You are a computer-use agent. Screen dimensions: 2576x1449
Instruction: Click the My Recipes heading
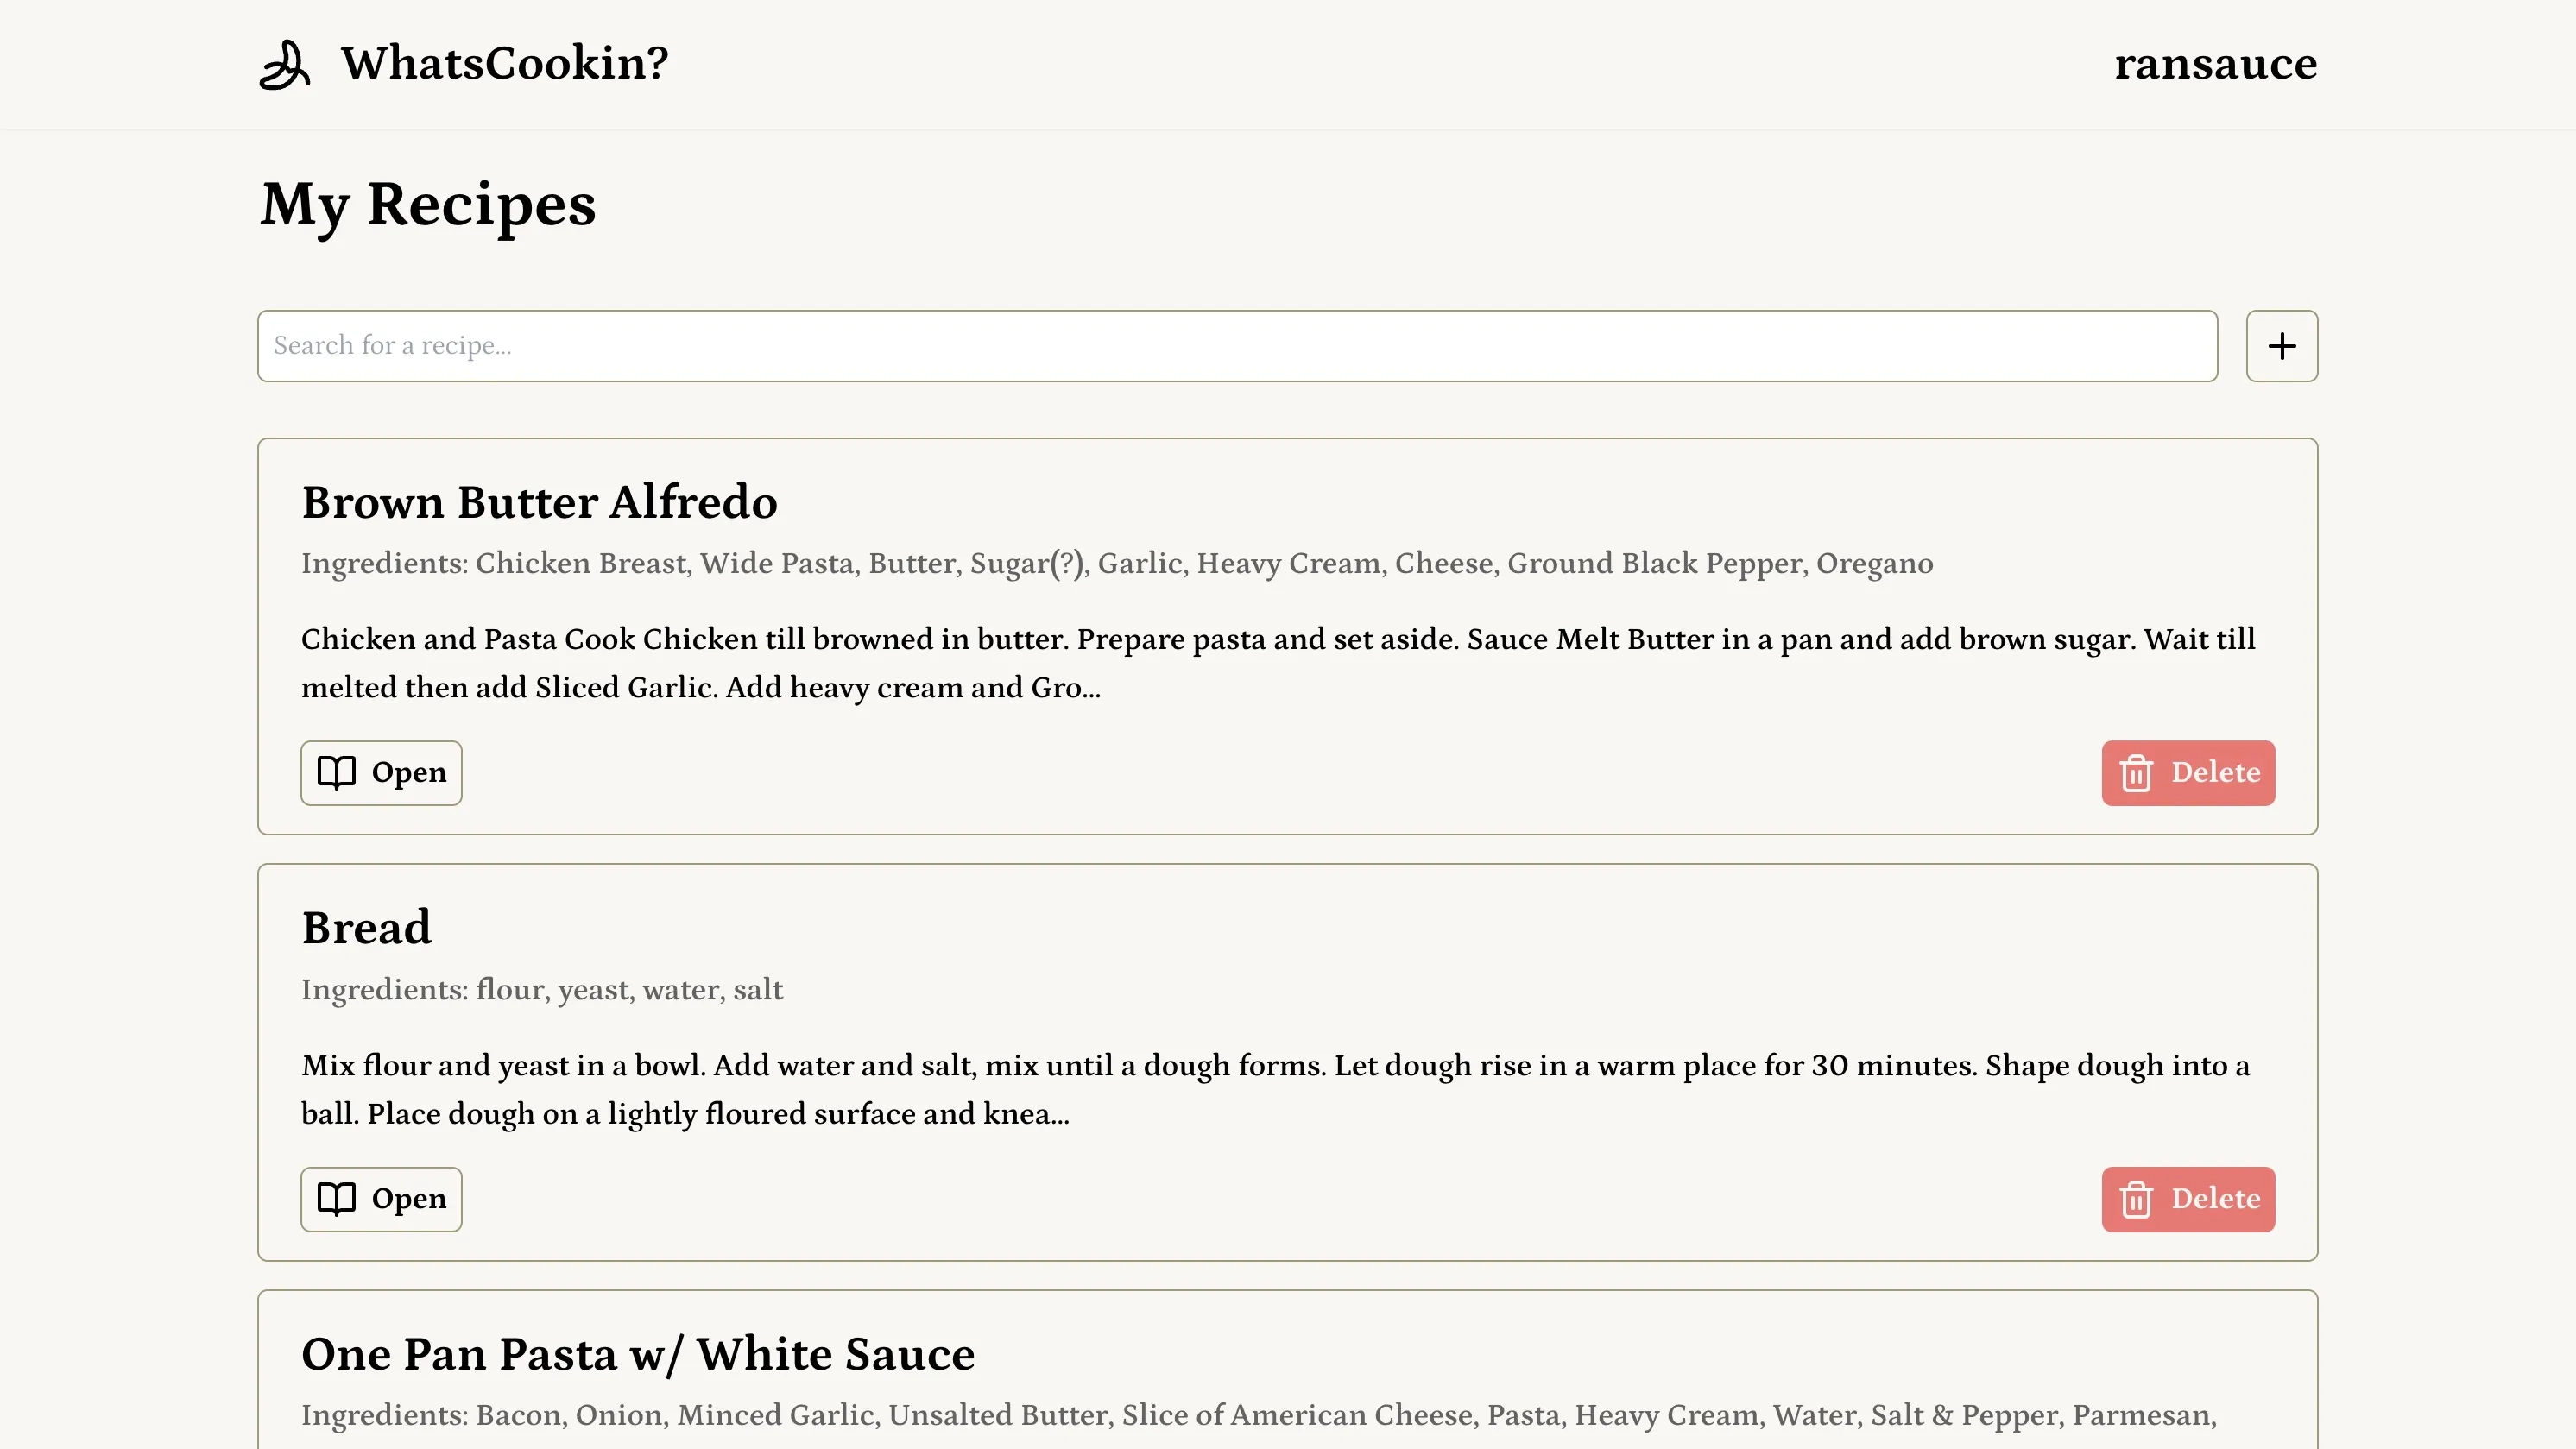(x=427, y=205)
